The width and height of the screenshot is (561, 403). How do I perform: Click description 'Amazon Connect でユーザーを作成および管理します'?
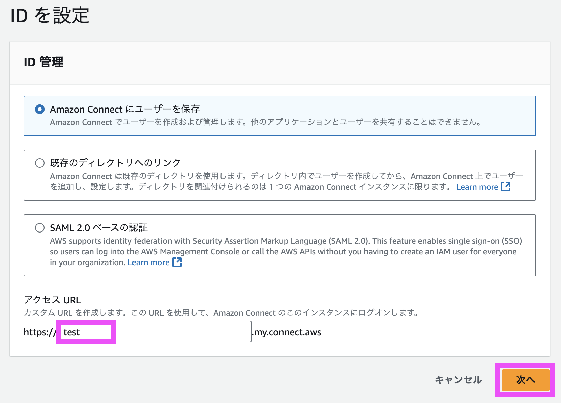pos(266,122)
